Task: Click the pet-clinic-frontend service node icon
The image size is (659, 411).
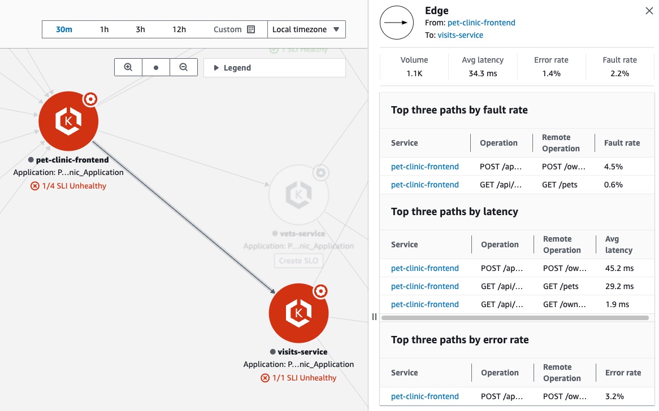Action: coord(68,121)
